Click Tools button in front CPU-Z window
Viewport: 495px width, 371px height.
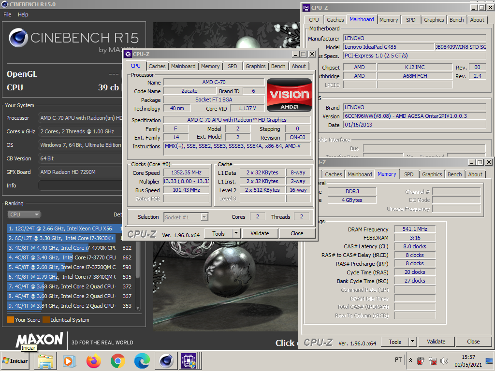(218, 233)
